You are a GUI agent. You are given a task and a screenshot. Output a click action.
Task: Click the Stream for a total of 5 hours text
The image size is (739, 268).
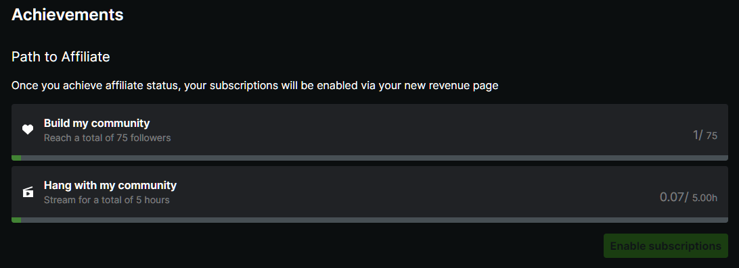[106, 200]
